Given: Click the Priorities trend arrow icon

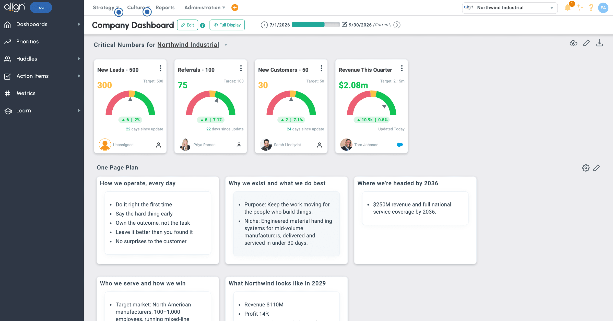Looking at the screenshot, I should 8,42.
